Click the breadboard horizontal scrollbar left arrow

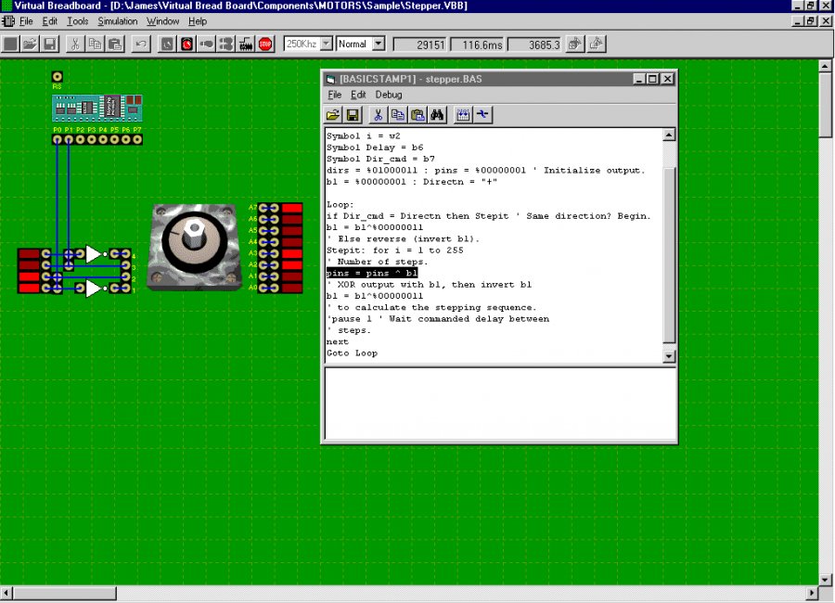coord(6,593)
